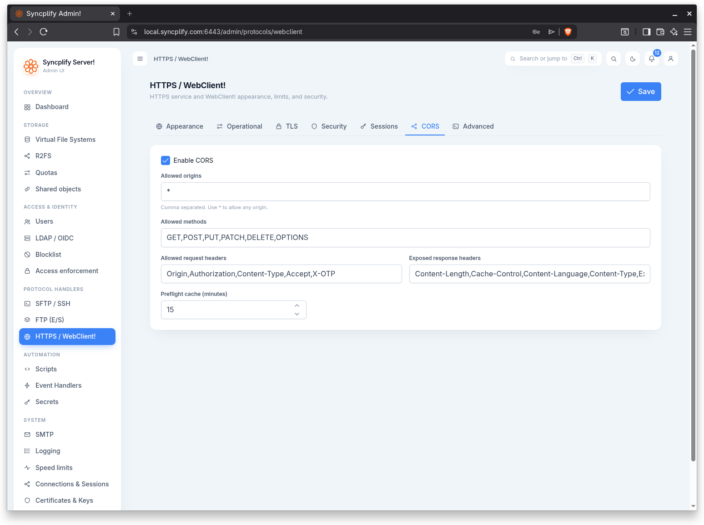The height and width of the screenshot is (525, 704).
Task: Decrease the Preflight cache value
Action: coord(297,314)
